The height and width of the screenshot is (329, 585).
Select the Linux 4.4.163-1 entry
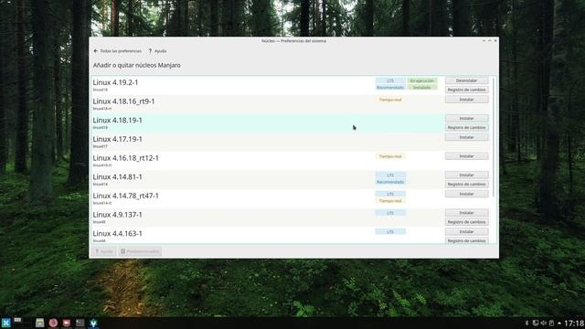[x=117, y=234]
